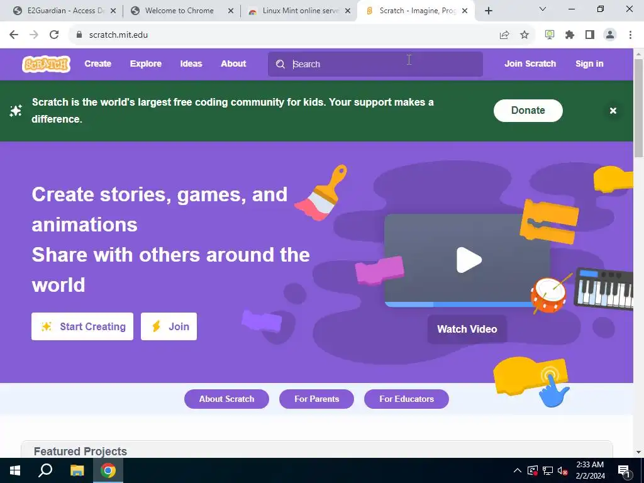Viewport: 644px width, 483px height.
Task: Open File Explorer from taskbar
Action: [x=77, y=470]
